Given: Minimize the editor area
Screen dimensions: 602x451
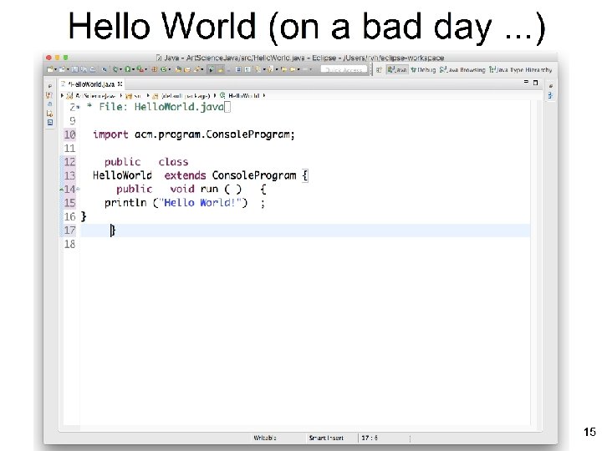Looking at the screenshot, I should pyautogui.click(x=526, y=82).
